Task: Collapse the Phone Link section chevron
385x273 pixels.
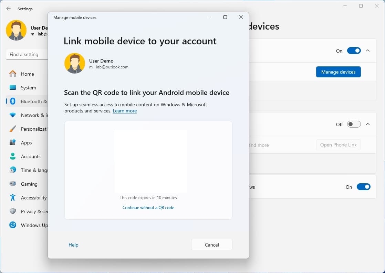Action: click(368, 124)
